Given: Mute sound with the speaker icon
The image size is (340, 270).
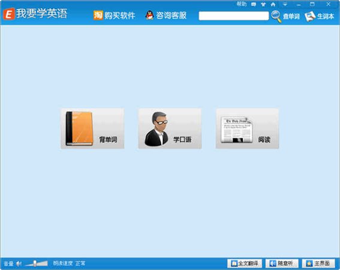Looking at the screenshot, I should (19, 263).
